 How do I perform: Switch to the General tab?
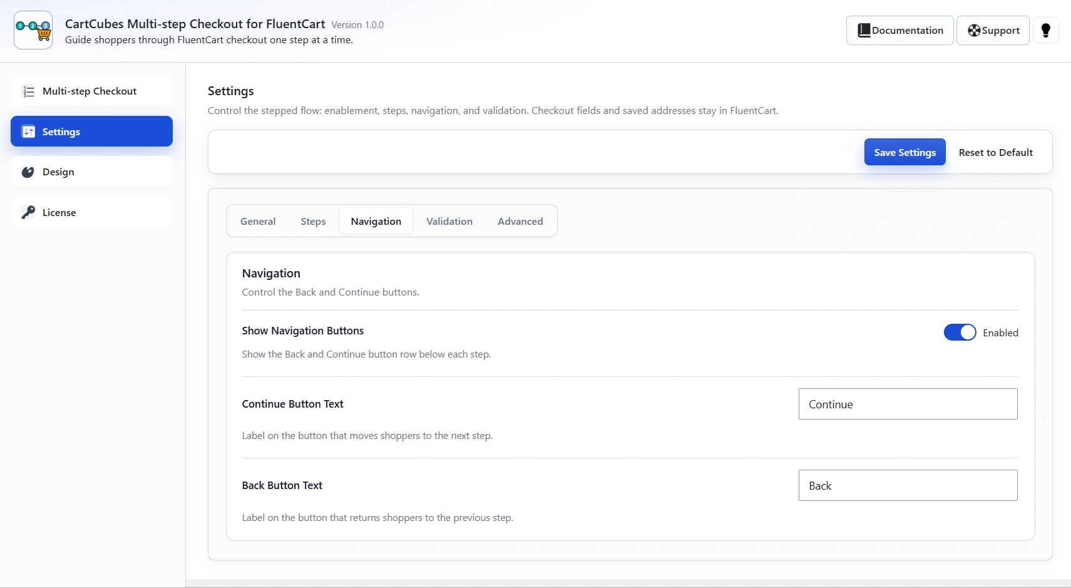tap(258, 221)
